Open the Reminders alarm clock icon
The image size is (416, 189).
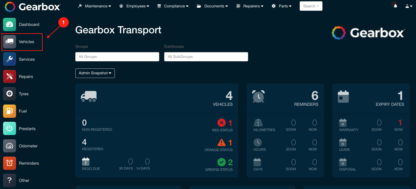point(10,163)
